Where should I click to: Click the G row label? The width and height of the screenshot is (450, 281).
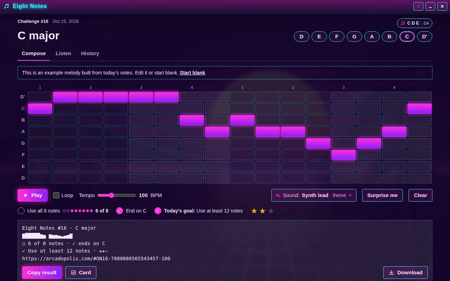point(23,143)
